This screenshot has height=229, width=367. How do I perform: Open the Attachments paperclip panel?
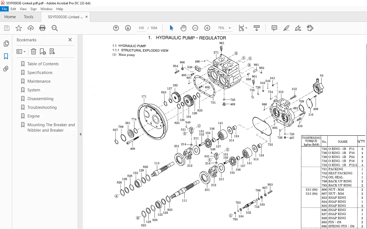[x=6, y=69]
